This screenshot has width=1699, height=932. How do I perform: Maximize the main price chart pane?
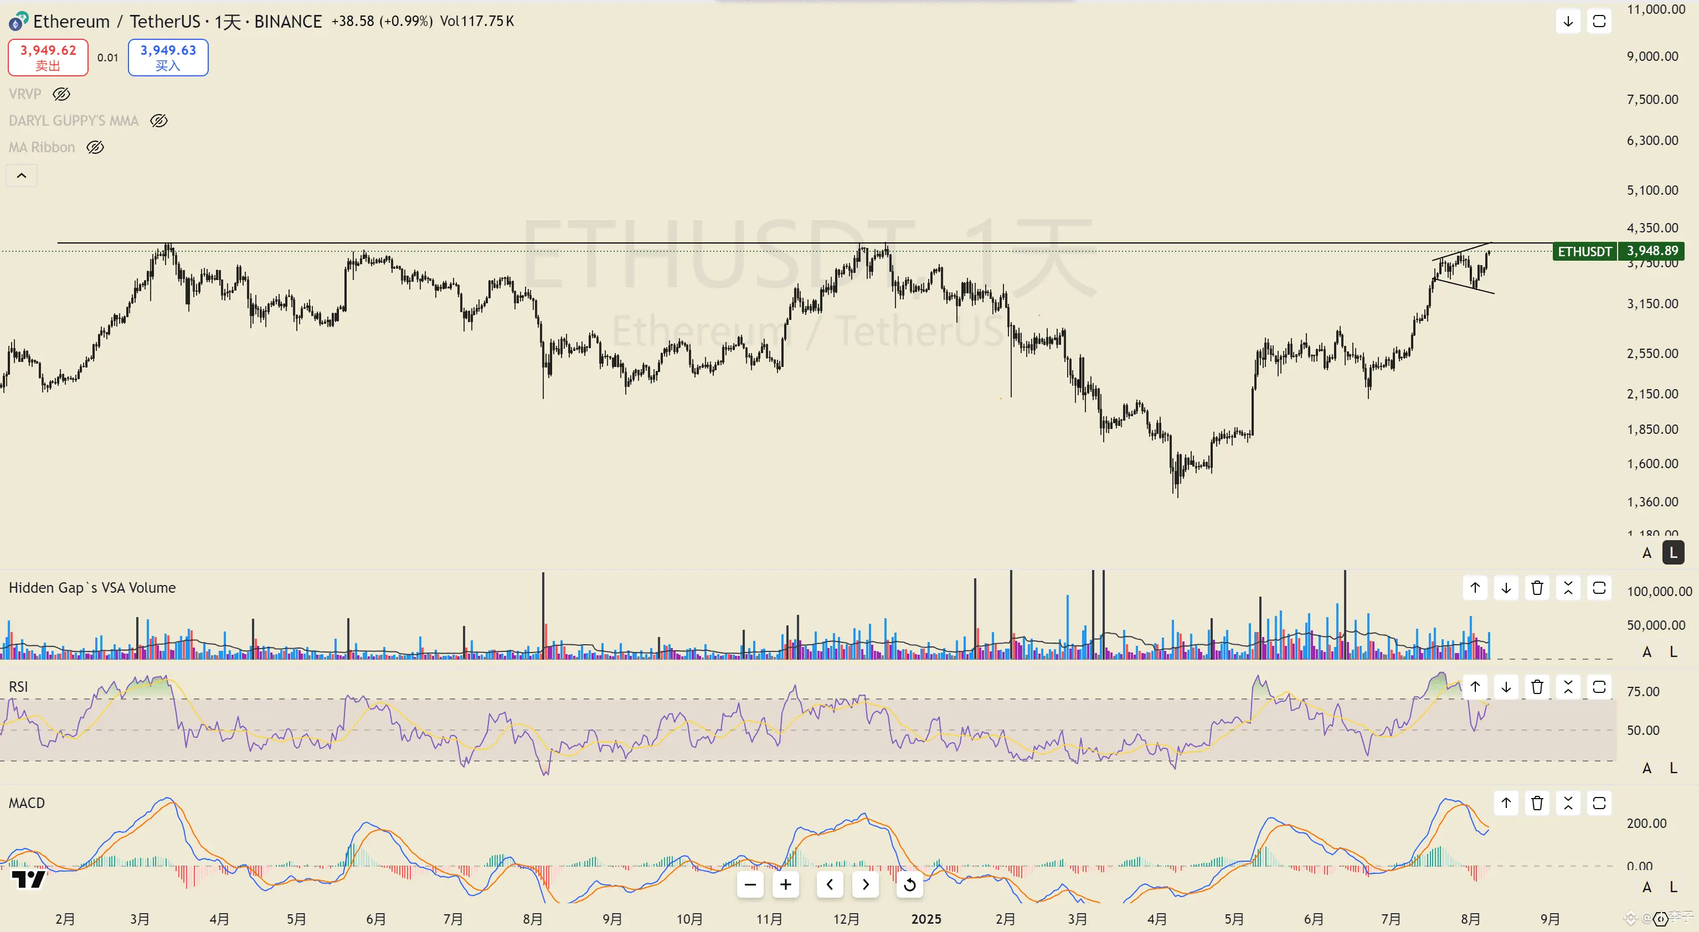click(x=1599, y=21)
